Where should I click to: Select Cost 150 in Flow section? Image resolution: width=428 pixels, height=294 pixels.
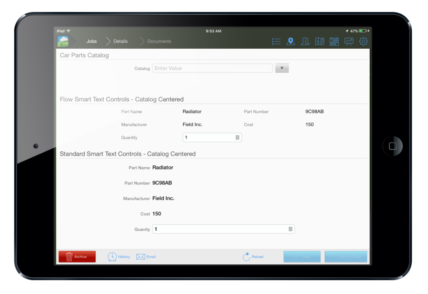coord(309,124)
